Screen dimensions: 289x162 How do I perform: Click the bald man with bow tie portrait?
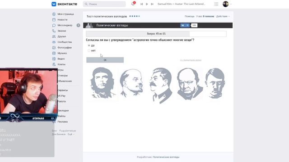click(190, 84)
